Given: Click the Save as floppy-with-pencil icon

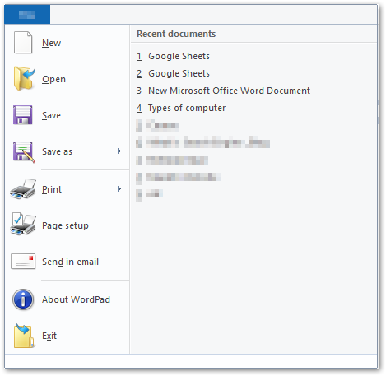Looking at the screenshot, I should click(24, 151).
